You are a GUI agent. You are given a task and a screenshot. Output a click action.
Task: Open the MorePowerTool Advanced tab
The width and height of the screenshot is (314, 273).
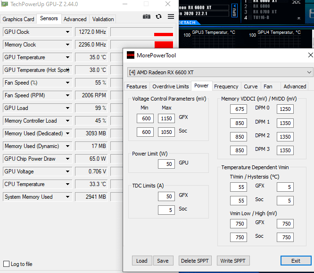coord(295,86)
